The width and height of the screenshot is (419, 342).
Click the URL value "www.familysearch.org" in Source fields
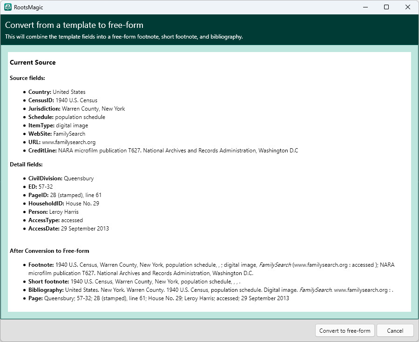coord(69,142)
